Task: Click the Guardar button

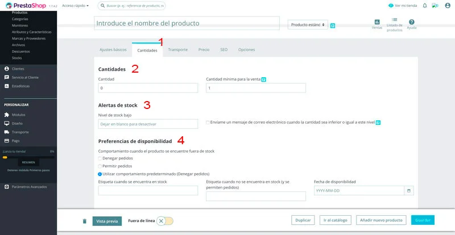Action: pyautogui.click(x=423, y=220)
